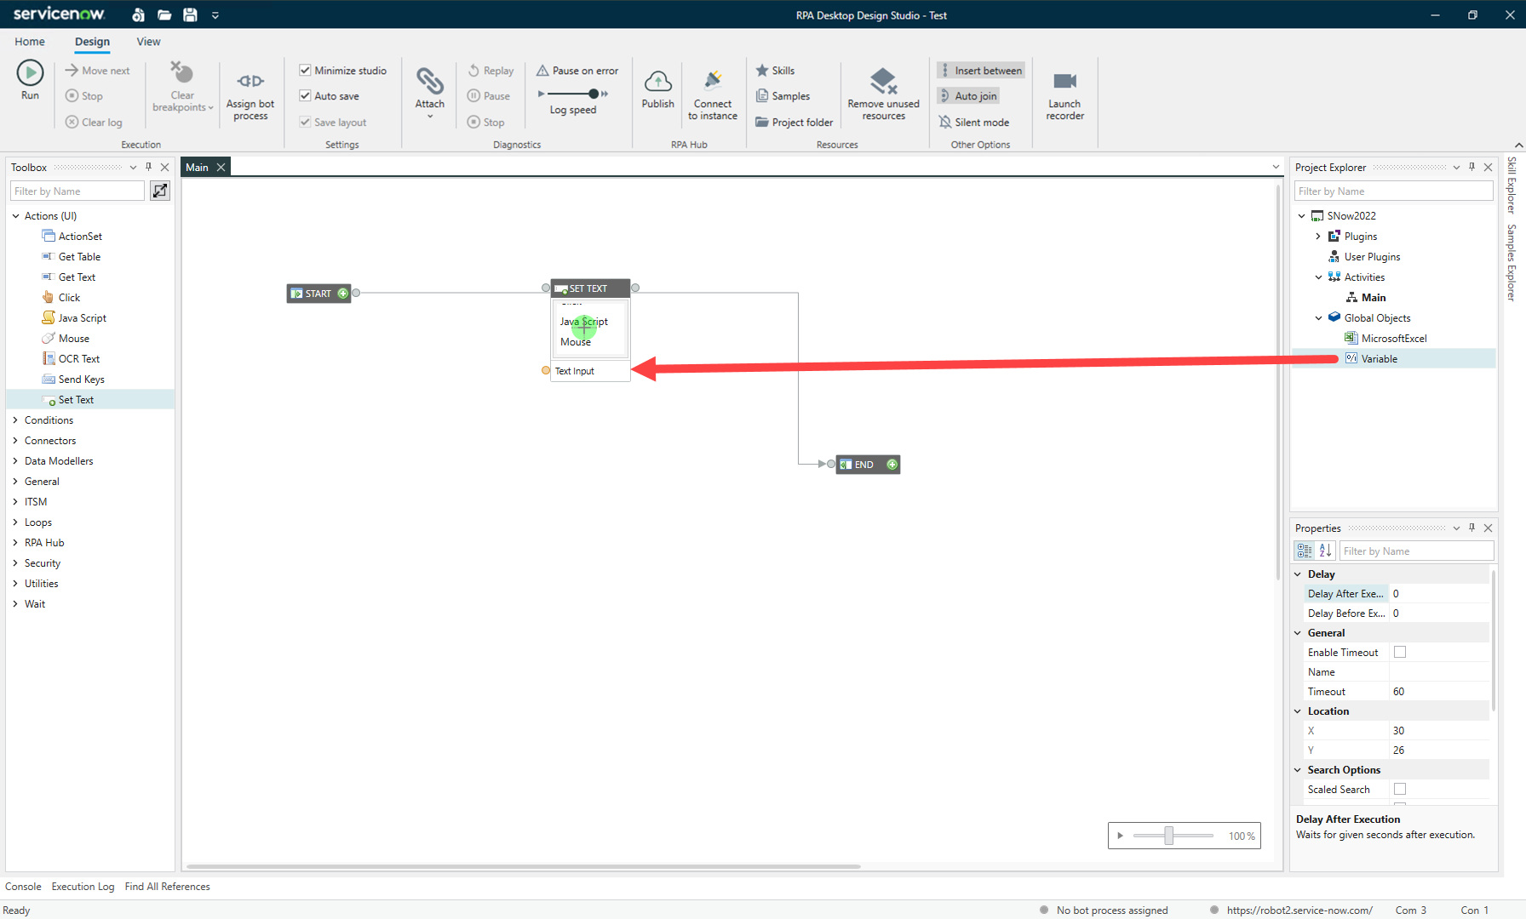Toggle Save layout checkbox
1526x919 pixels.
coord(305,123)
